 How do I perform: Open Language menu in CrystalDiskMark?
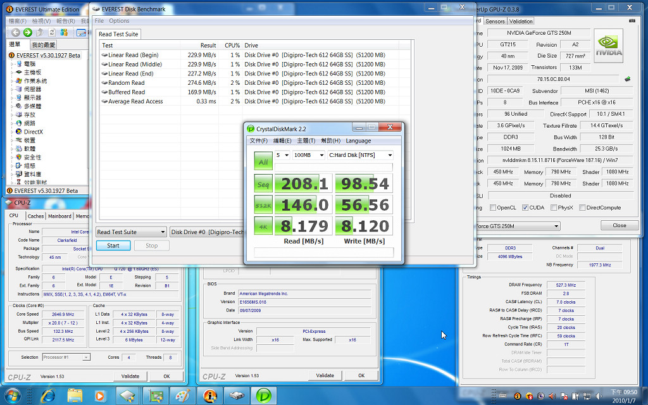tap(358, 140)
